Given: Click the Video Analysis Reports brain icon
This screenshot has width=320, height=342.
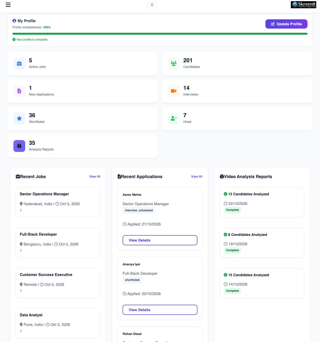Looking at the screenshot, I should 222,176.
